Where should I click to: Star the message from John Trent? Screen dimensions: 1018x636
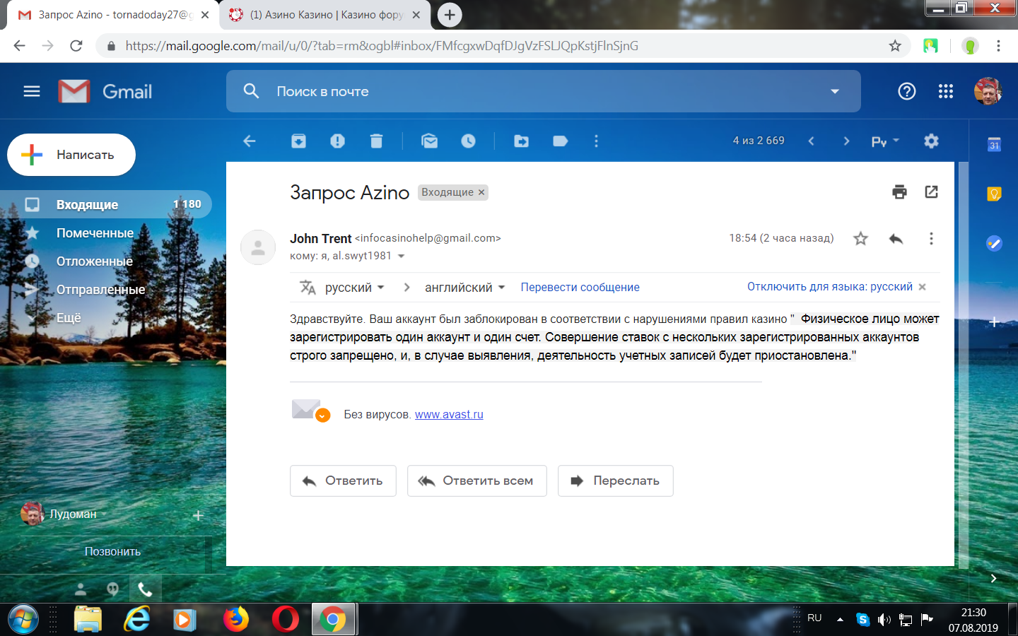(x=860, y=239)
